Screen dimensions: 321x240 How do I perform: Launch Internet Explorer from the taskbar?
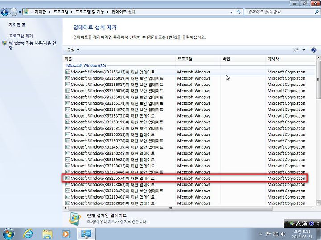click(x=28, y=234)
